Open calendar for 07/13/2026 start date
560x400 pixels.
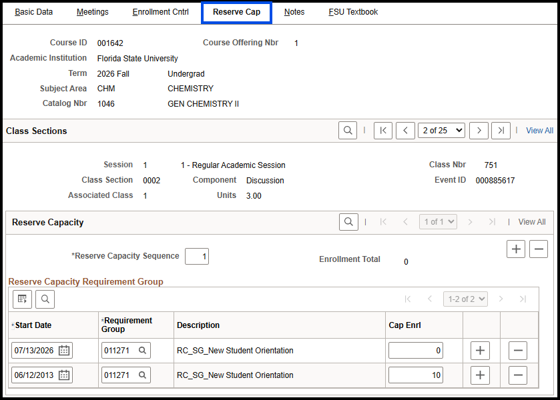(64, 351)
